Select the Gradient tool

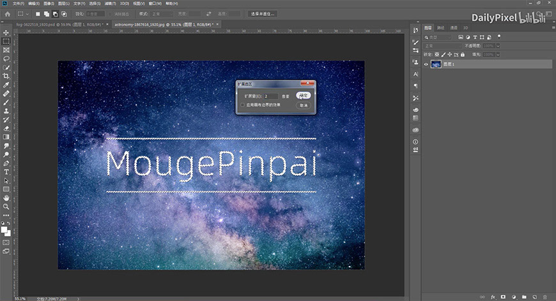6,137
